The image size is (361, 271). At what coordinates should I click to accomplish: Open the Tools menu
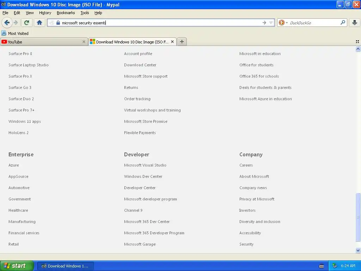(x=85, y=13)
